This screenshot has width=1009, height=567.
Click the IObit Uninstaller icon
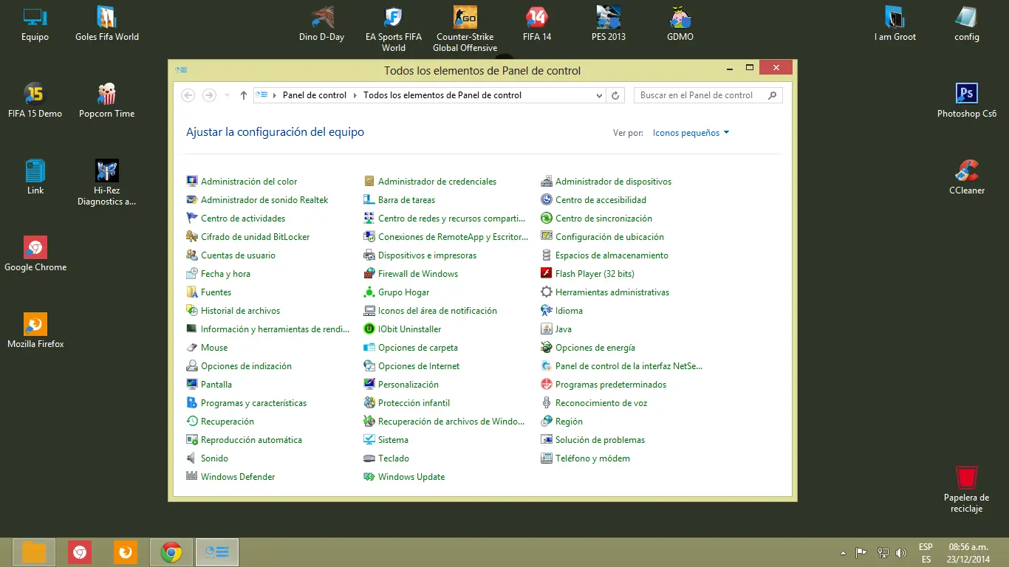(369, 329)
